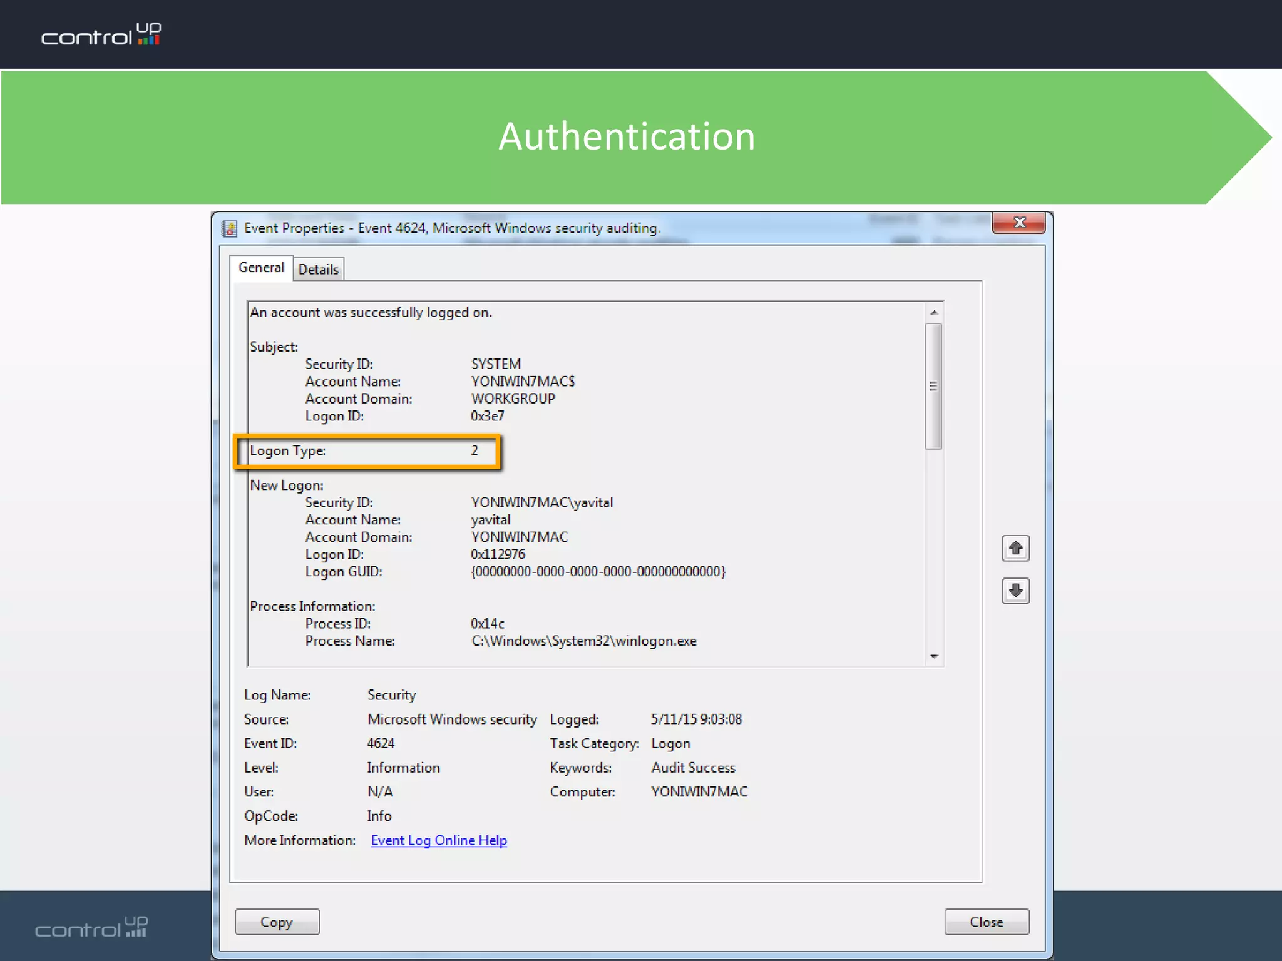
Task: Click the OpCode value Info
Action: click(379, 816)
